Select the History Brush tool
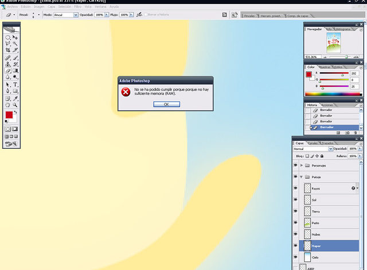The width and height of the screenshot is (367, 270). tap(15, 64)
